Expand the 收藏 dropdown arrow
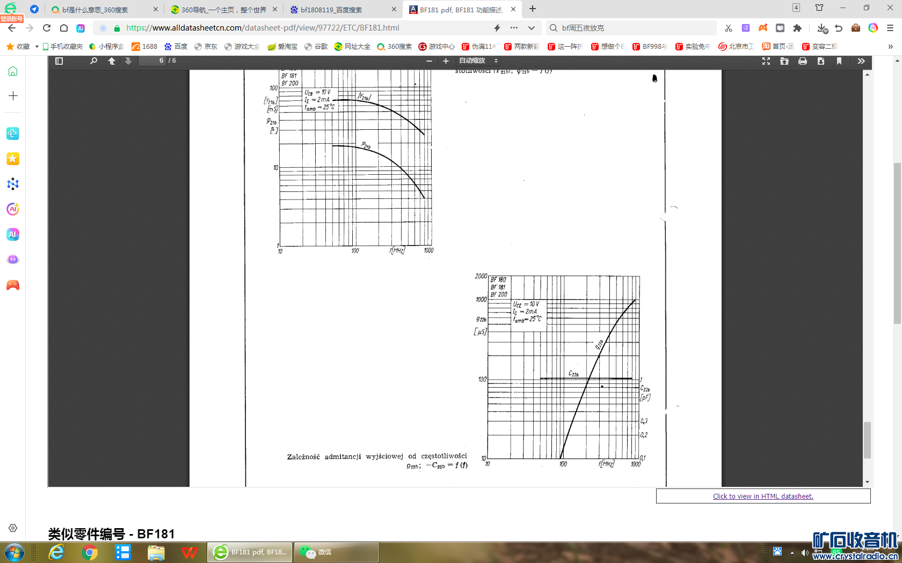This screenshot has height=563, width=902. [37, 47]
